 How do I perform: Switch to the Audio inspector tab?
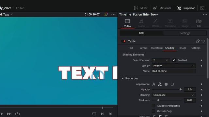[141, 23]
